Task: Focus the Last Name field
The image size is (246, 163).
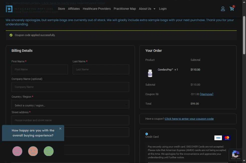Action: (101, 70)
